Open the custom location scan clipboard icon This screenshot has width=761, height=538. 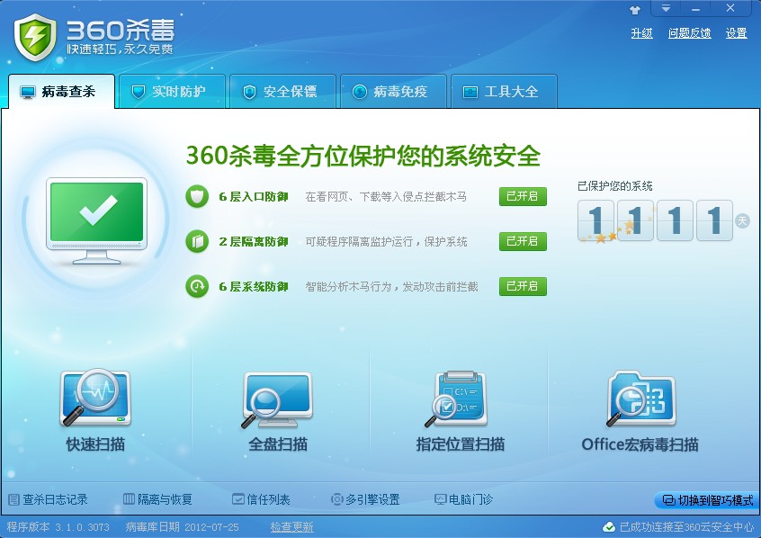456,399
